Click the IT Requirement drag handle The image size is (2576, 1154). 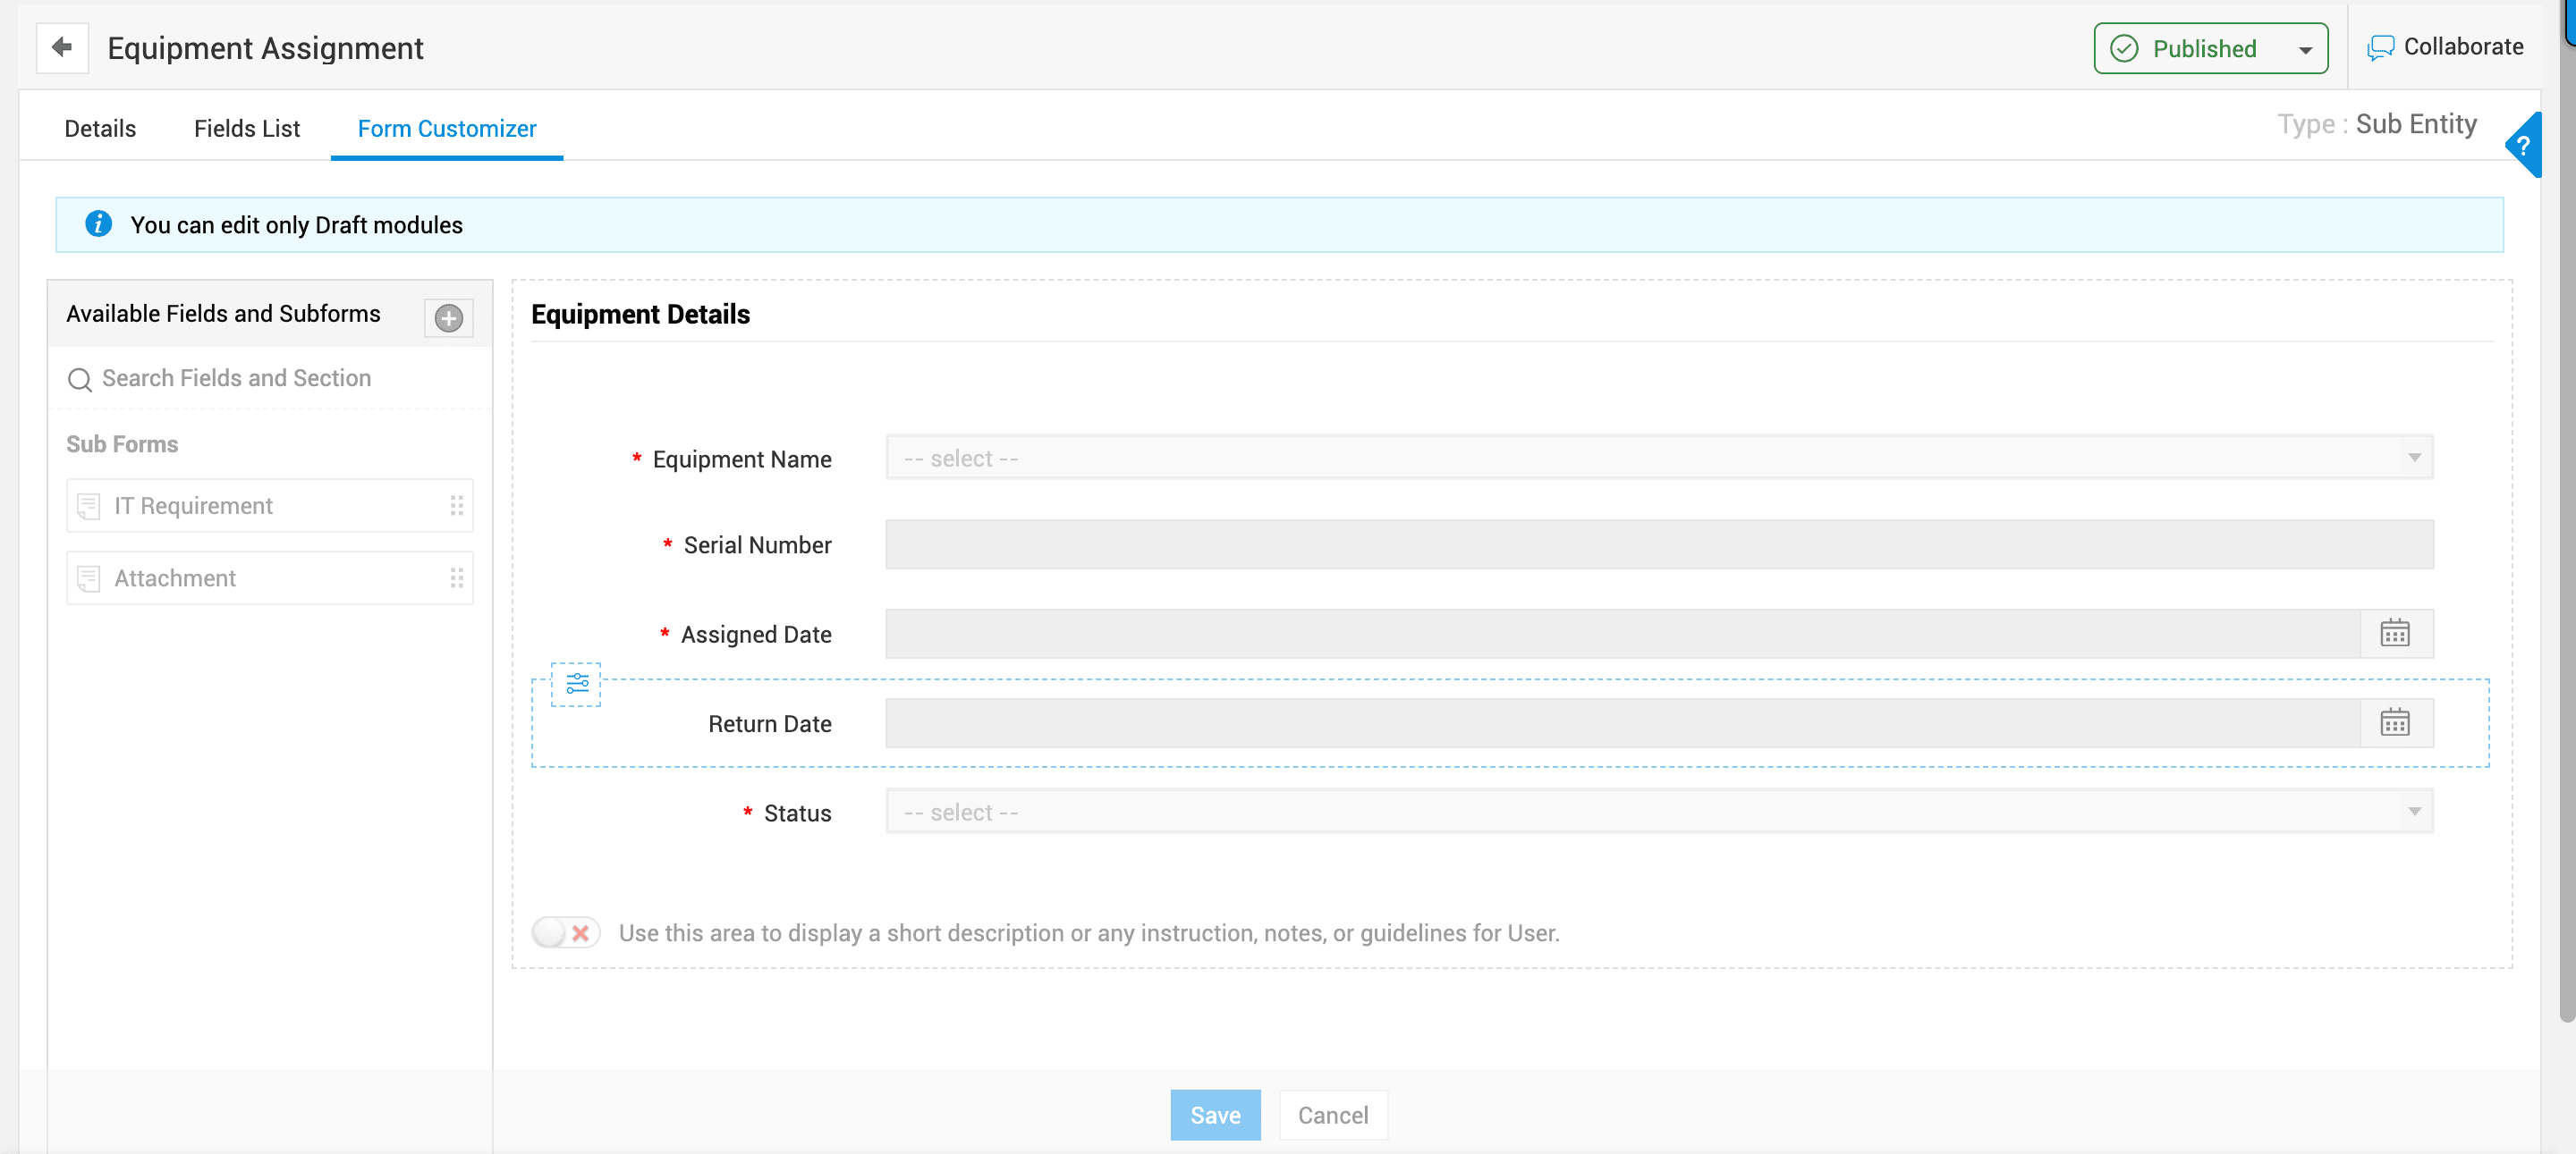(456, 506)
